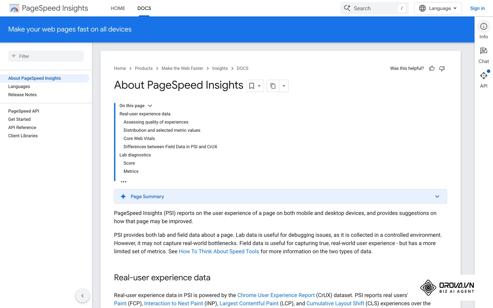Click the Interaction to Next Paint link
Viewport: 493px width, 308px height.
coord(174,303)
